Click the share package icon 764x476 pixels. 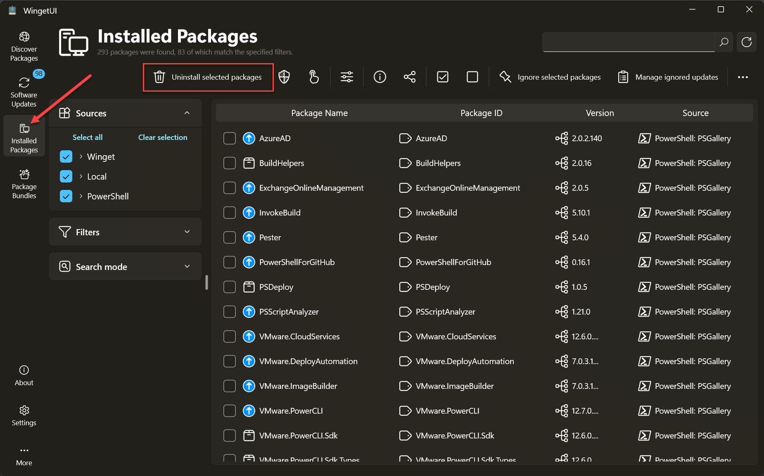coord(409,77)
